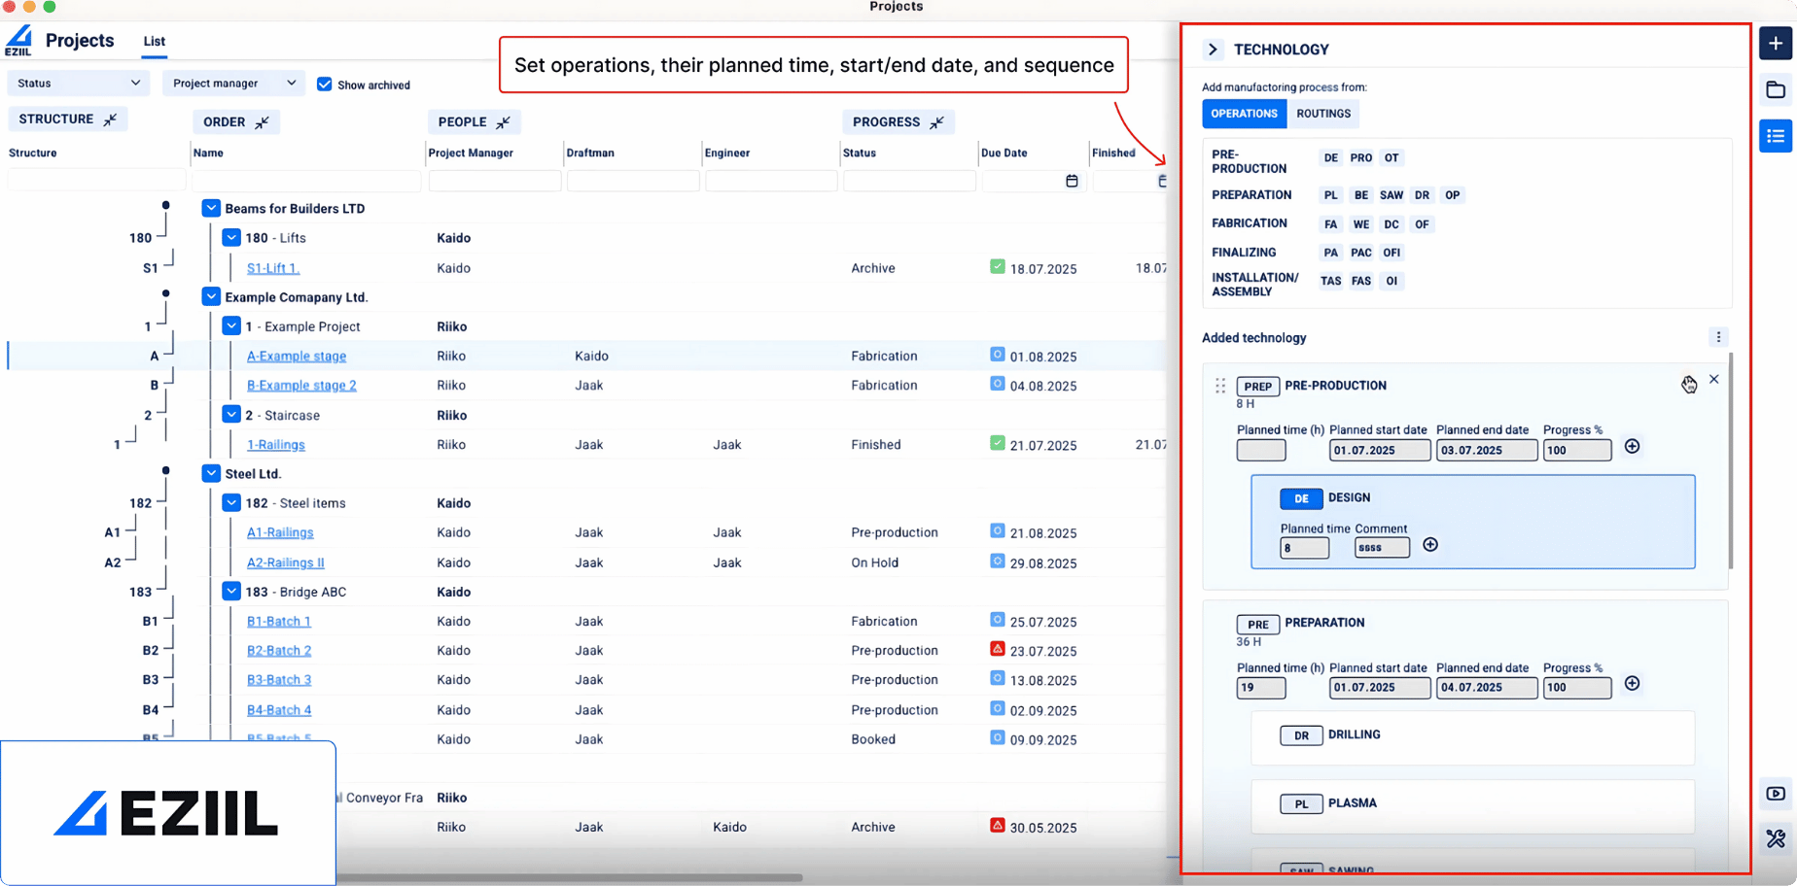Collapse the PEOPLE column group

504,122
